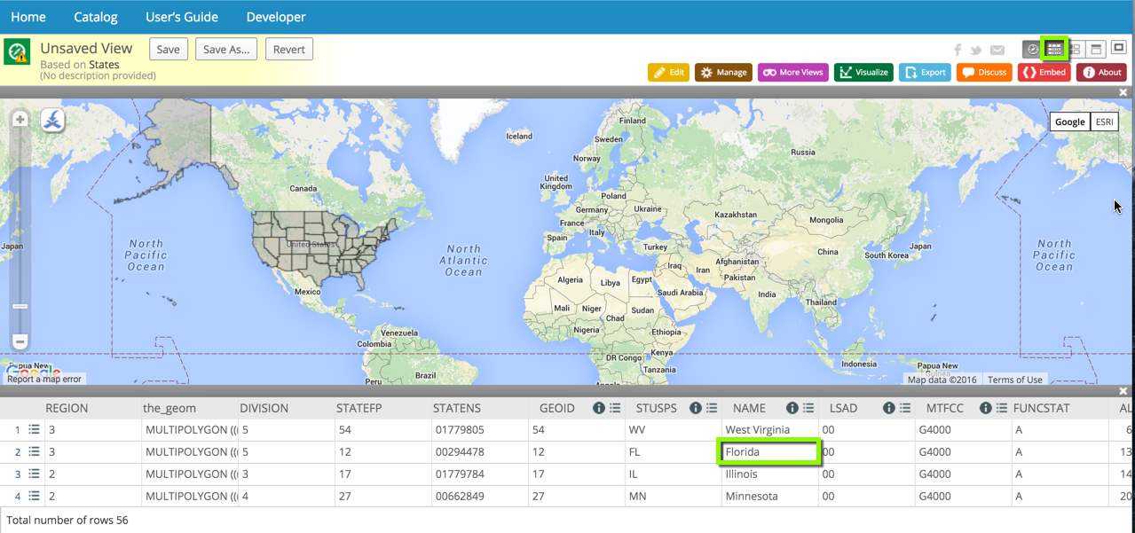The width and height of the screenshot is (1135, 533).
Task: Switch map basemap to ESRI
Action: [1105, 121]
